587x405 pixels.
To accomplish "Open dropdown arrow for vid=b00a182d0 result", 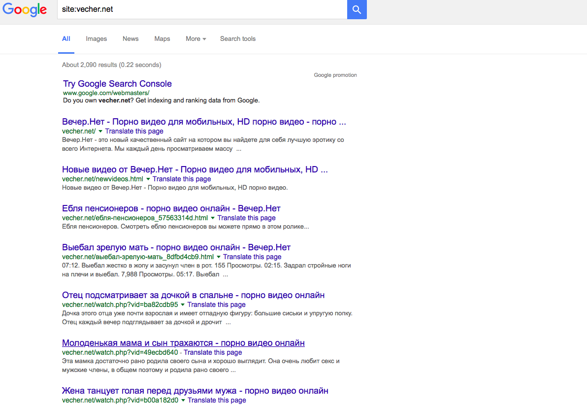I will 183,400.
